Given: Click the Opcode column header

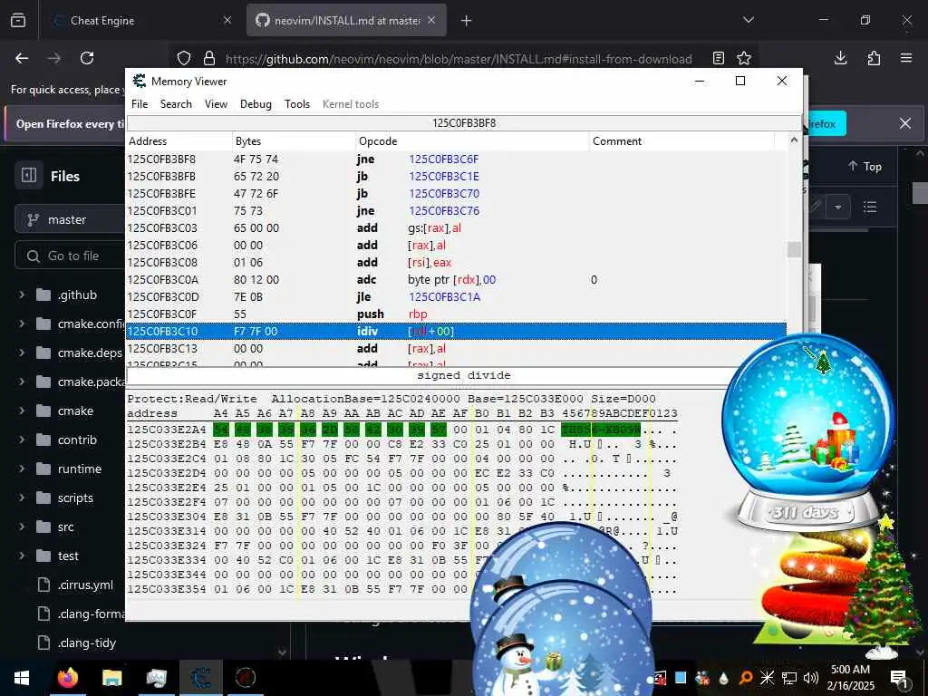Looking at the screenshot, I should [472, 141].
